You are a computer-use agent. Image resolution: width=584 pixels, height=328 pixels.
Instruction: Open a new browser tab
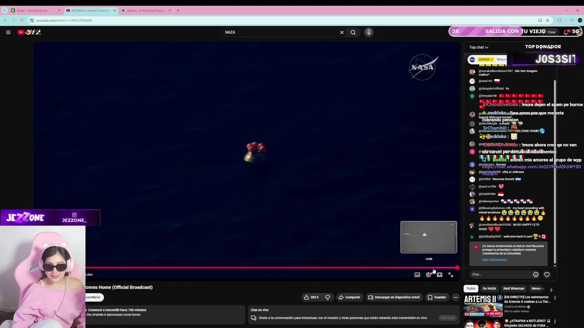[x=178, y=10]
